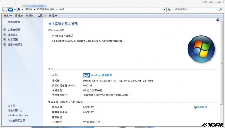This screenshot has height=128, width=225.
Task: Open the 編輯(E) menu
Action: click(19, 16)
